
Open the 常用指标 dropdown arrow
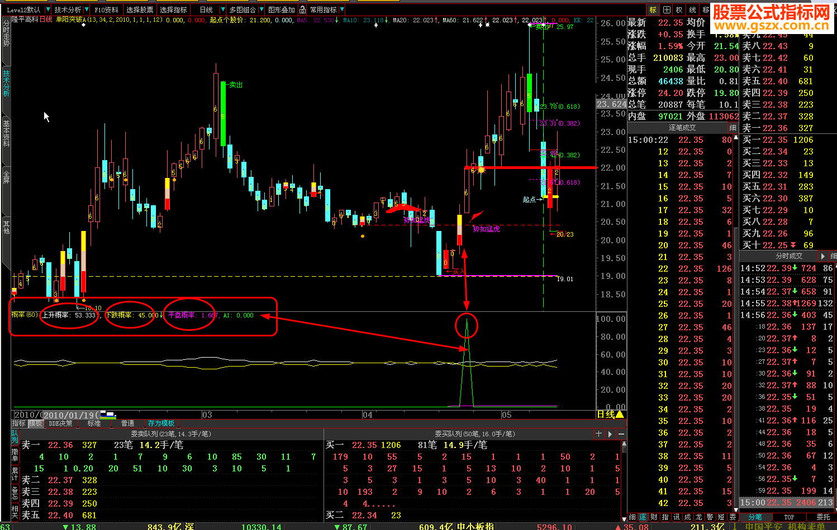341,9
